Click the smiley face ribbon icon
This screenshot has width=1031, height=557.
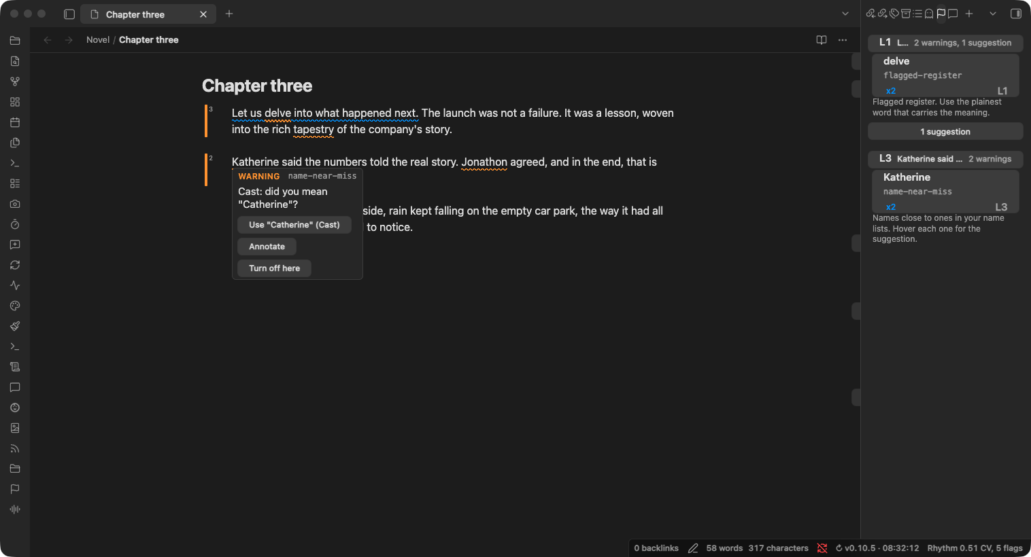(15, 408)
